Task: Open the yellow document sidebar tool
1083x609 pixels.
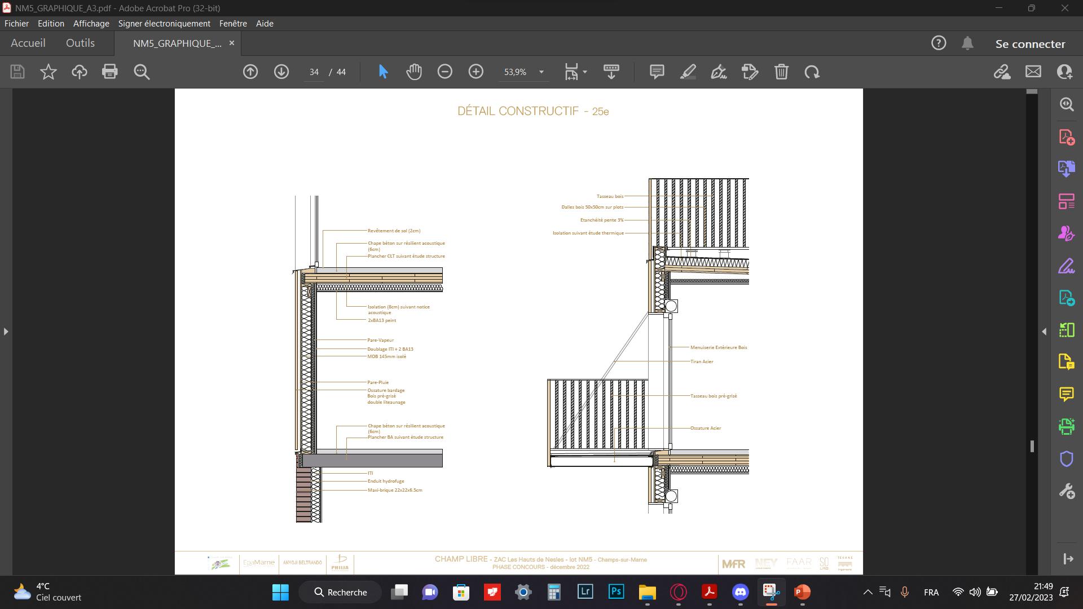Action: pos(1067,361)
